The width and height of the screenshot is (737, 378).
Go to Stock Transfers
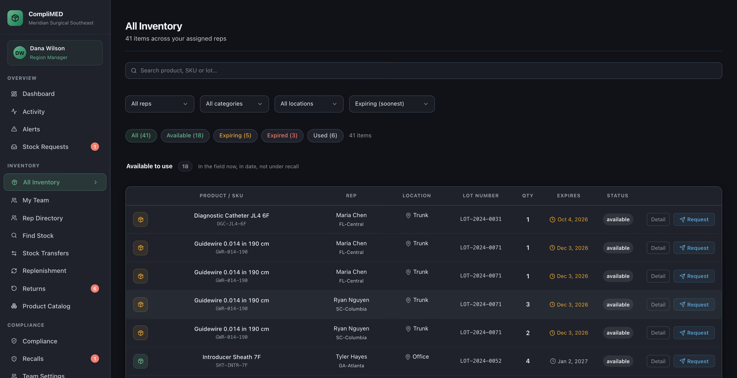(x=55, y=253)
